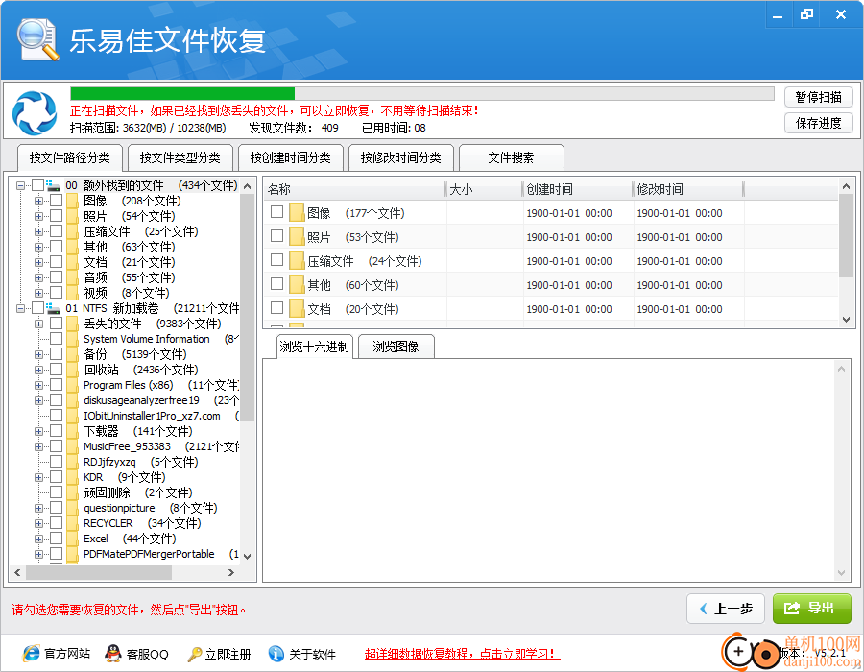Click the tree panel horizontal scrollbar thumb
The width and height of the screenshot is (864, 672).
[99, 573]
